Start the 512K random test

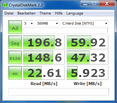[15, 57]
